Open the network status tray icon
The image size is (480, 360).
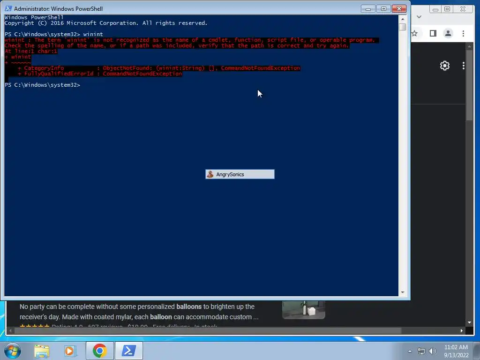pyautogui.click(x=421, y=351)
